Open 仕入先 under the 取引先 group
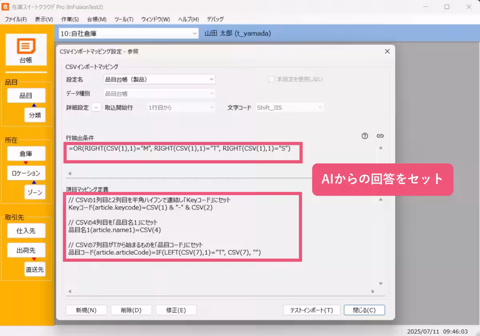 point(26,230)
